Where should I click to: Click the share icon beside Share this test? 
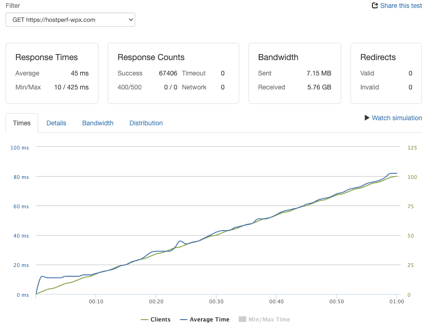click(375, 6)
